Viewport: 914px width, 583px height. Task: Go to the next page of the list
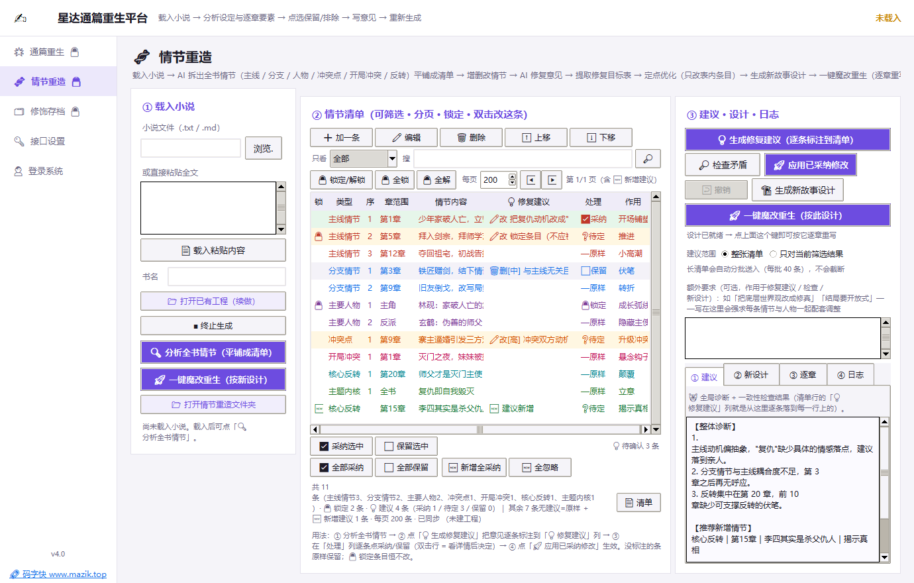552,180
